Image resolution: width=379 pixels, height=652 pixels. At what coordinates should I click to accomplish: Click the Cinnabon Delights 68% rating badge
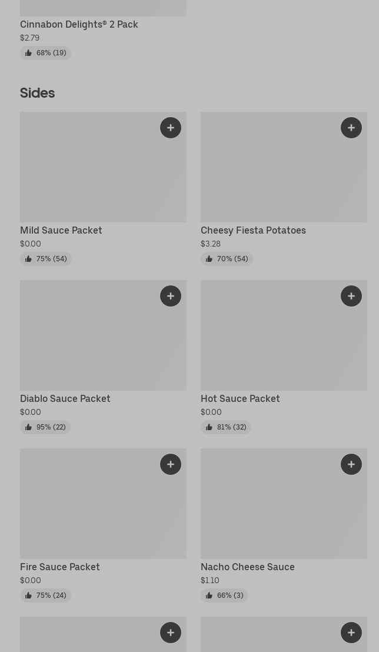[x=46, y=53]
